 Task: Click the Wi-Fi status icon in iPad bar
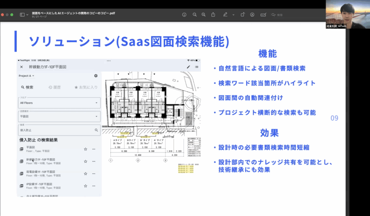(188, 60)
